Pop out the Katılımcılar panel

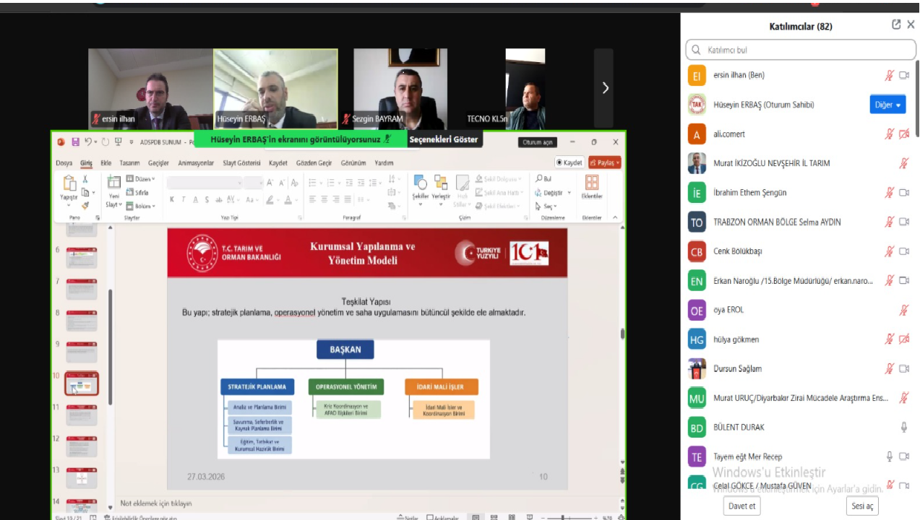tap(896, 25)
